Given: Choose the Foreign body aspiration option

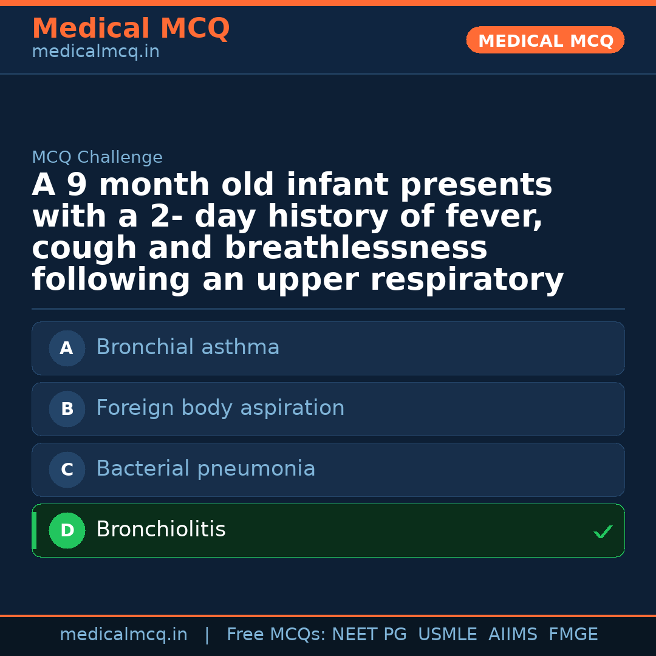Looking at the screenshot, I should [220, 408].
